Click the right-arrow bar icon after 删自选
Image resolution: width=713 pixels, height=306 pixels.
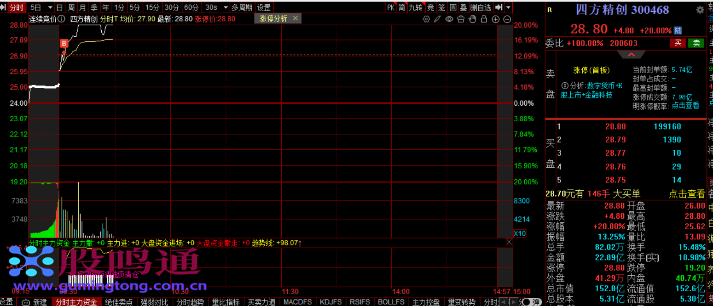tap(499, 7)
